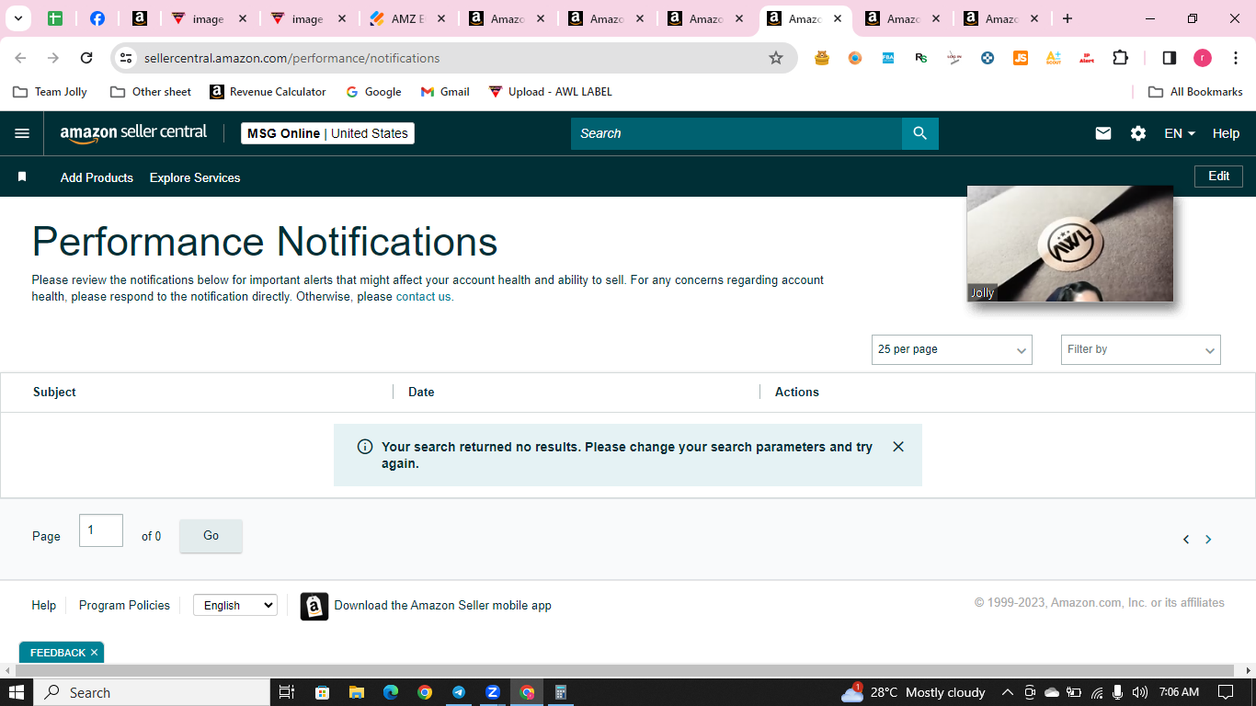The image size is (1256, 706).
Task: Open Add Products
Action: (x=97, y=177)
